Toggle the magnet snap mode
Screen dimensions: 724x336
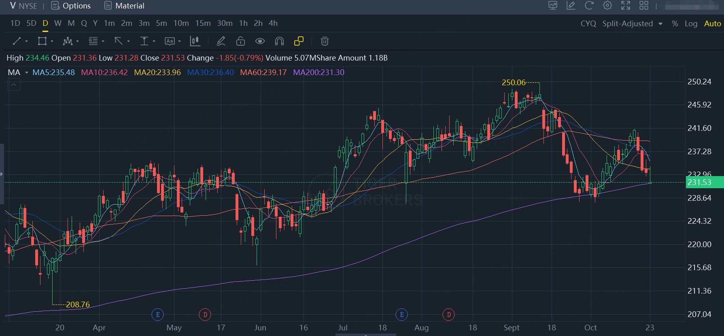(279, 41)
